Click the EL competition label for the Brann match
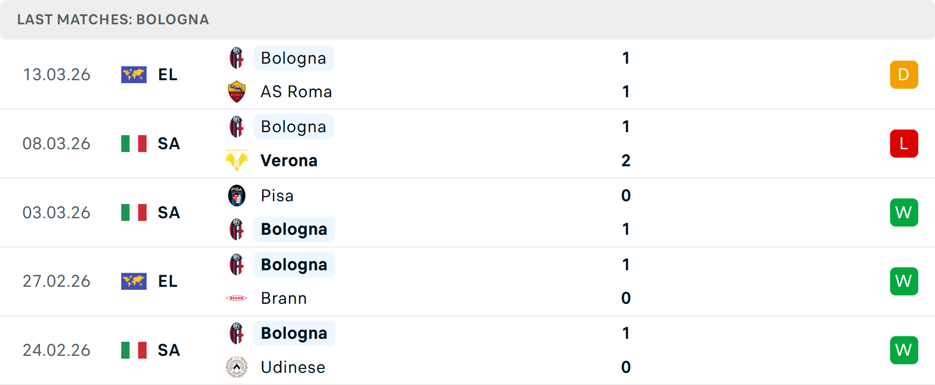Image resolution: width=935 pixels, height=385 pixels. 167,281
